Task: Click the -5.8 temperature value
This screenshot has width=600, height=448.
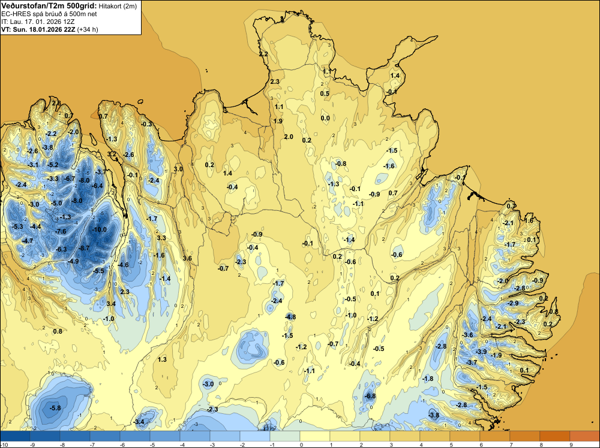Action: [55, 408]
